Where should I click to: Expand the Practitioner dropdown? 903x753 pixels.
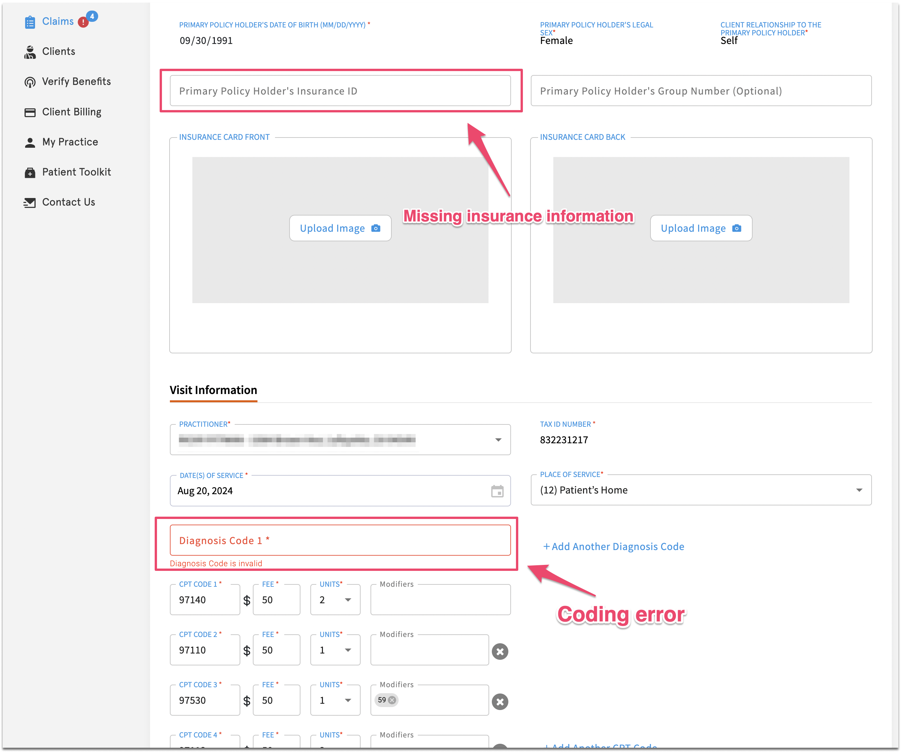tap(498, 440)
